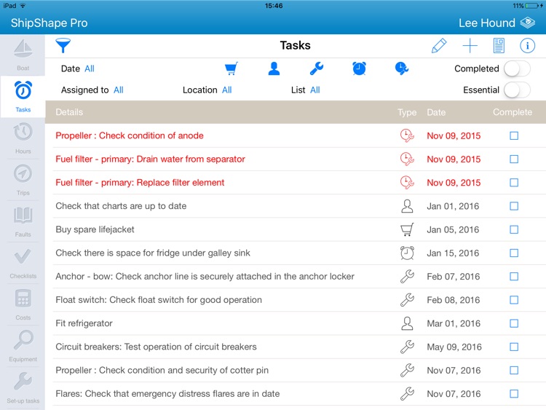Tap the ShipShape Pro title
Screen dimensions: 546x410
[49, 23]
